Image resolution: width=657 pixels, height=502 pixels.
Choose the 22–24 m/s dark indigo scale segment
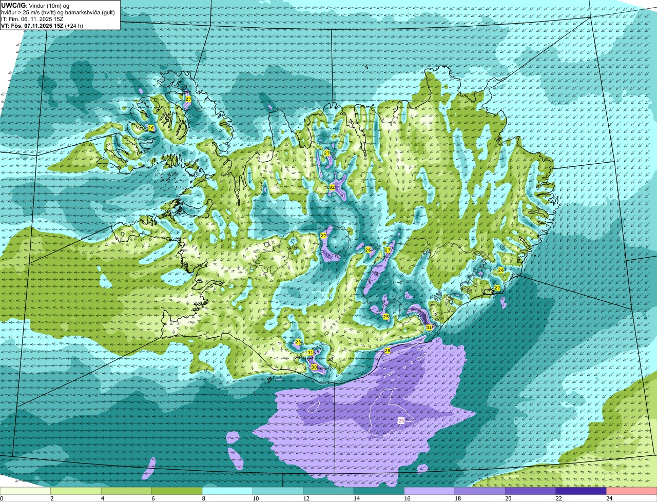point(582,491)
